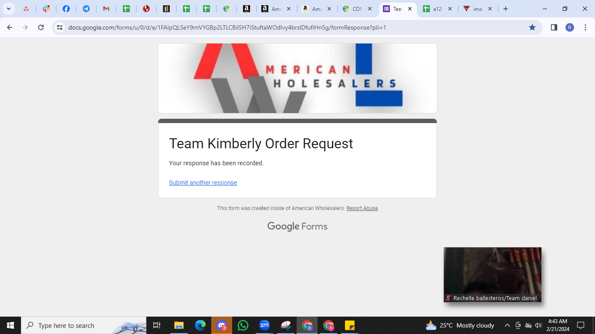
Task: Select the Rechelle ballesteros Zoom video thumbnail
Action: click(x=493, y=275)
